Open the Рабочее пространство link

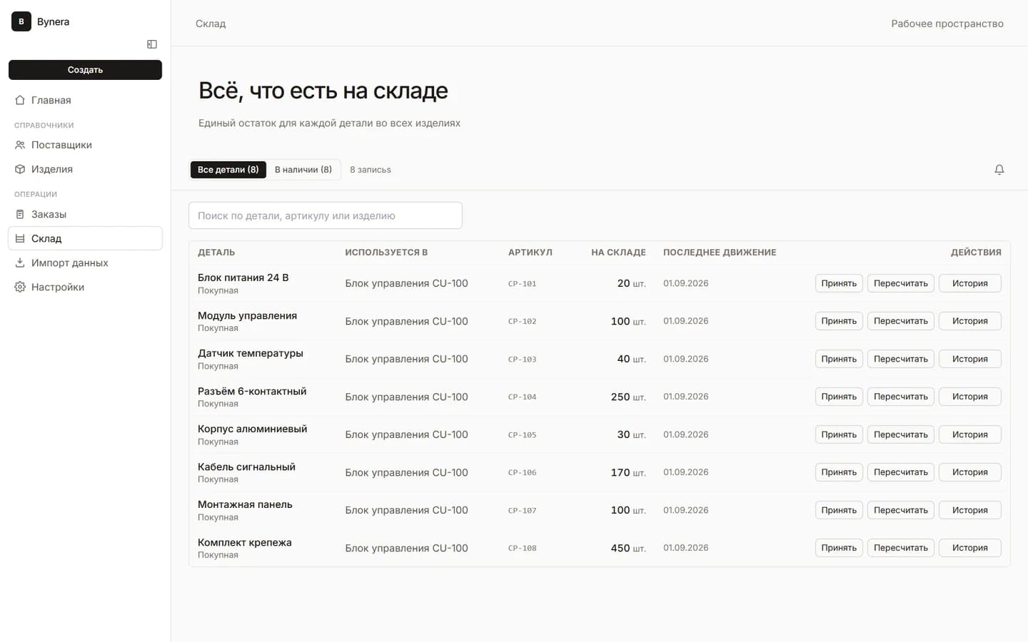pos(947,24)
